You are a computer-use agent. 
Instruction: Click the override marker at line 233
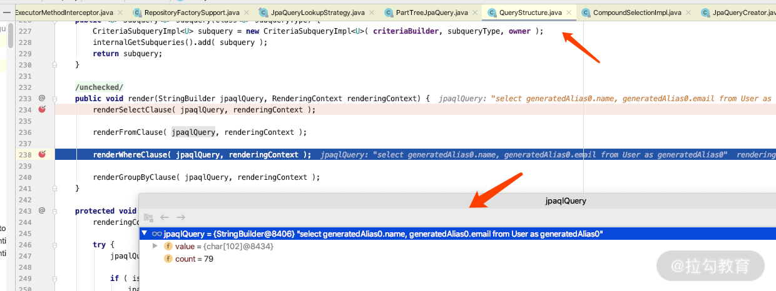[42, 98]
